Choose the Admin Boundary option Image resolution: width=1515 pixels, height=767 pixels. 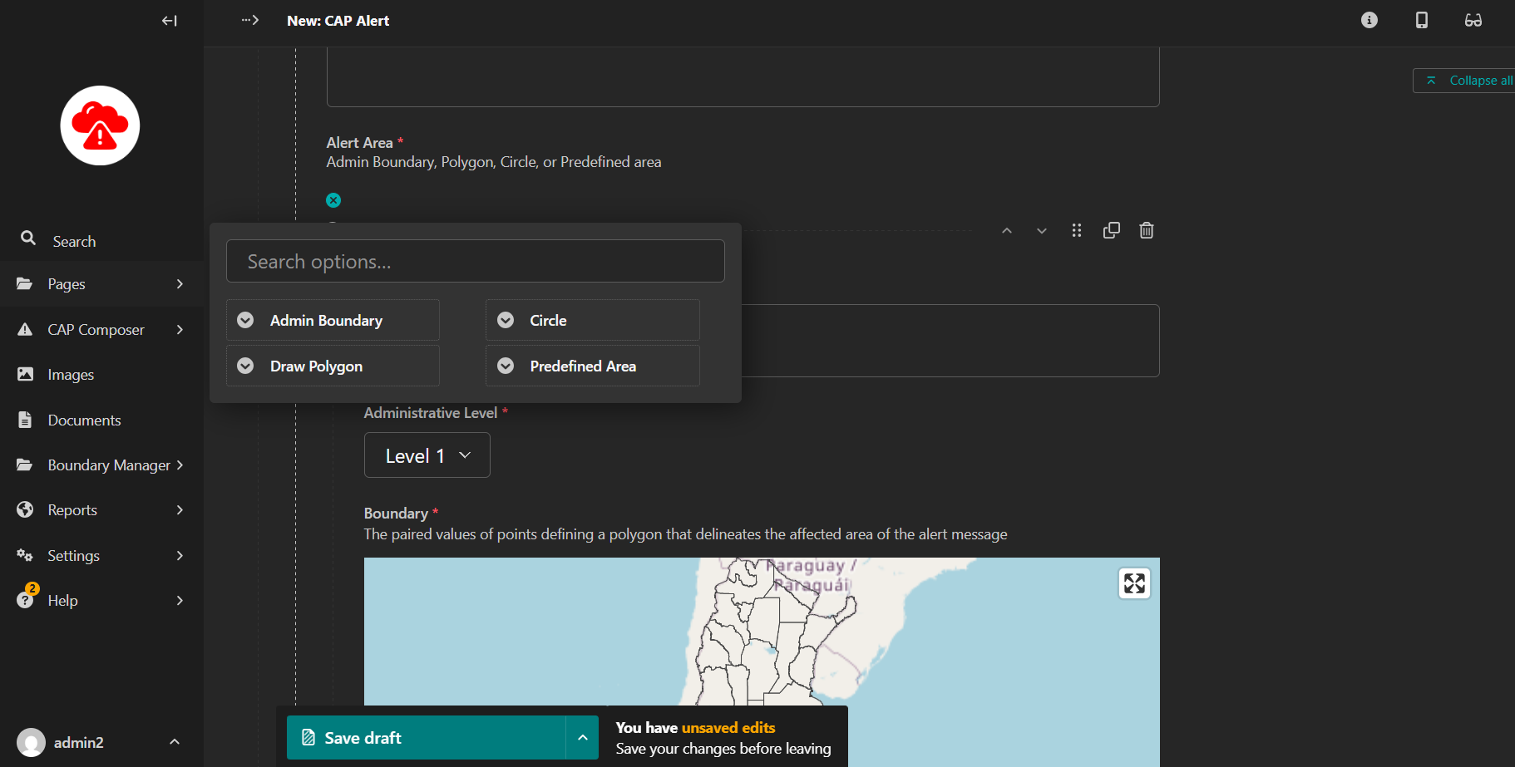pyautogui.click(x=333, y=320)
